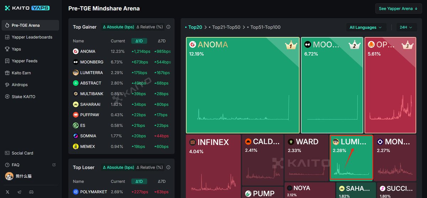Open Pre-TGE Arena in sidebar
Viewport: 427px width, 198px height.
point(30,25)
